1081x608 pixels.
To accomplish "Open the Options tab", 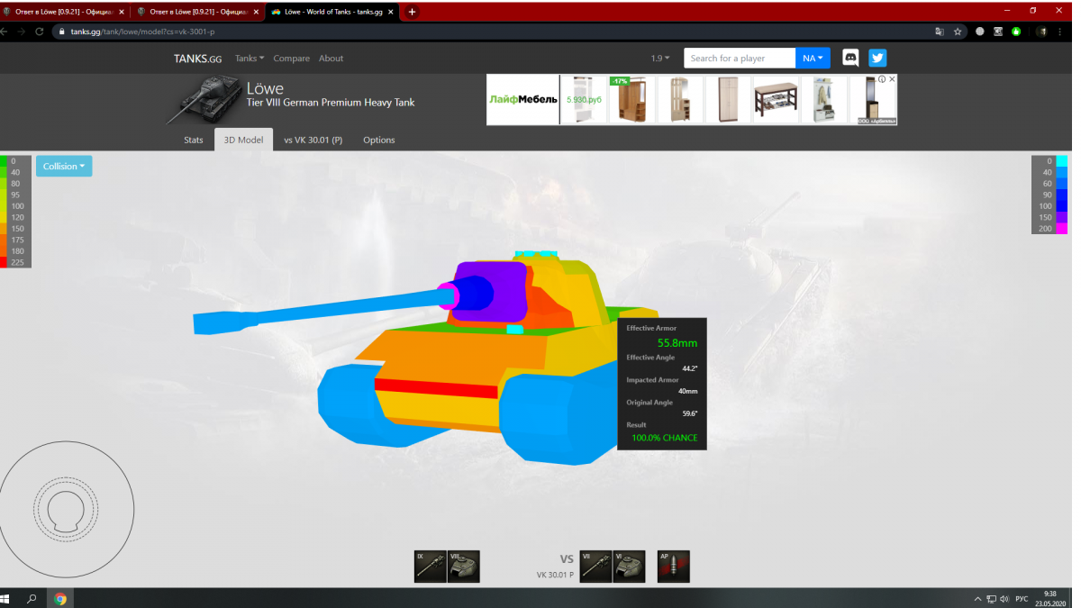I will coord(378,140).
